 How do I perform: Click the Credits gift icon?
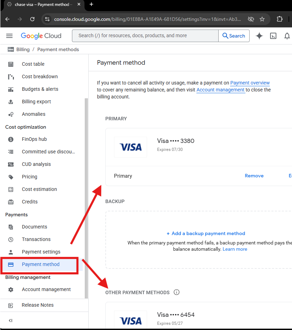pos(11,202)
